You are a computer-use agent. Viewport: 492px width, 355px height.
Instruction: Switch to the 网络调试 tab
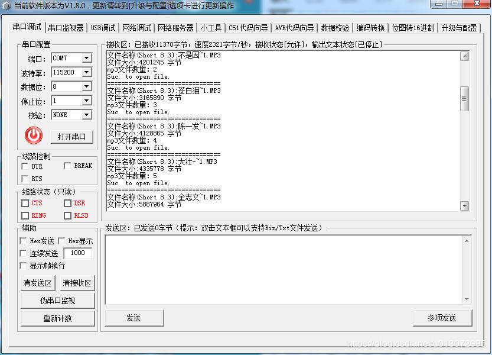click(x=136, y=28)
